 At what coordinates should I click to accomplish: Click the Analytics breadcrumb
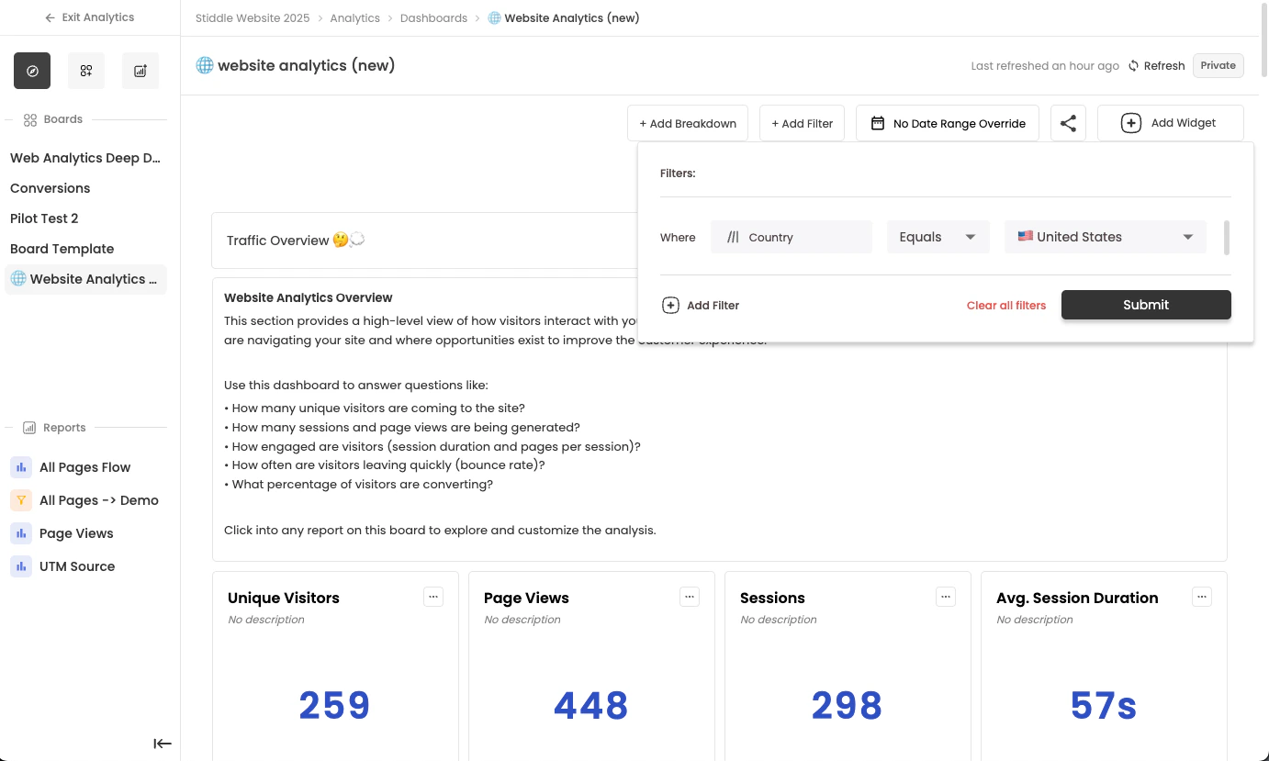tap(354, 18)
